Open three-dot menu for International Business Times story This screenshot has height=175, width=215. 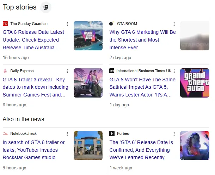pyautogui.click(x=174, y=71)
